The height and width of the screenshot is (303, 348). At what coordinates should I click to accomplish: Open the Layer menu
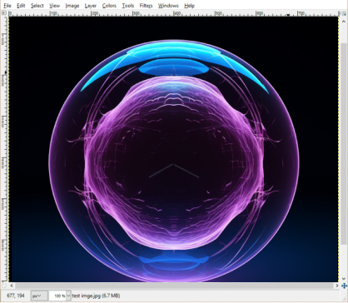[x=91, y=6]
